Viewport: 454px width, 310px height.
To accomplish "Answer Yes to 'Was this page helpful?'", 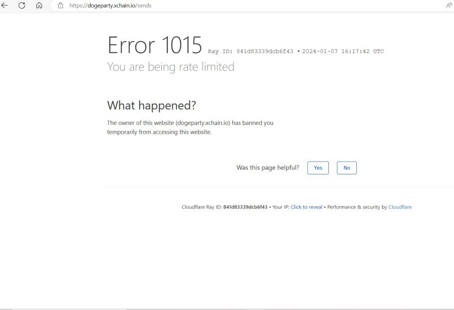I will point(318,168).
